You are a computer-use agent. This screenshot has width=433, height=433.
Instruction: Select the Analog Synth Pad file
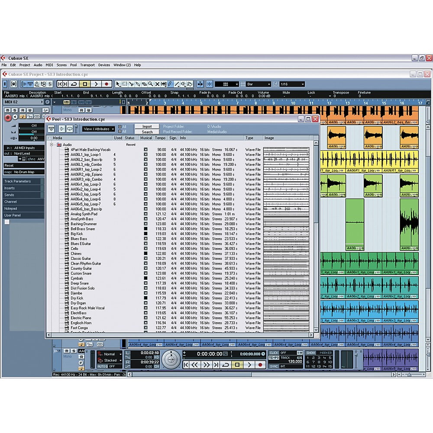pyautogui.click(x=84, y=214)
